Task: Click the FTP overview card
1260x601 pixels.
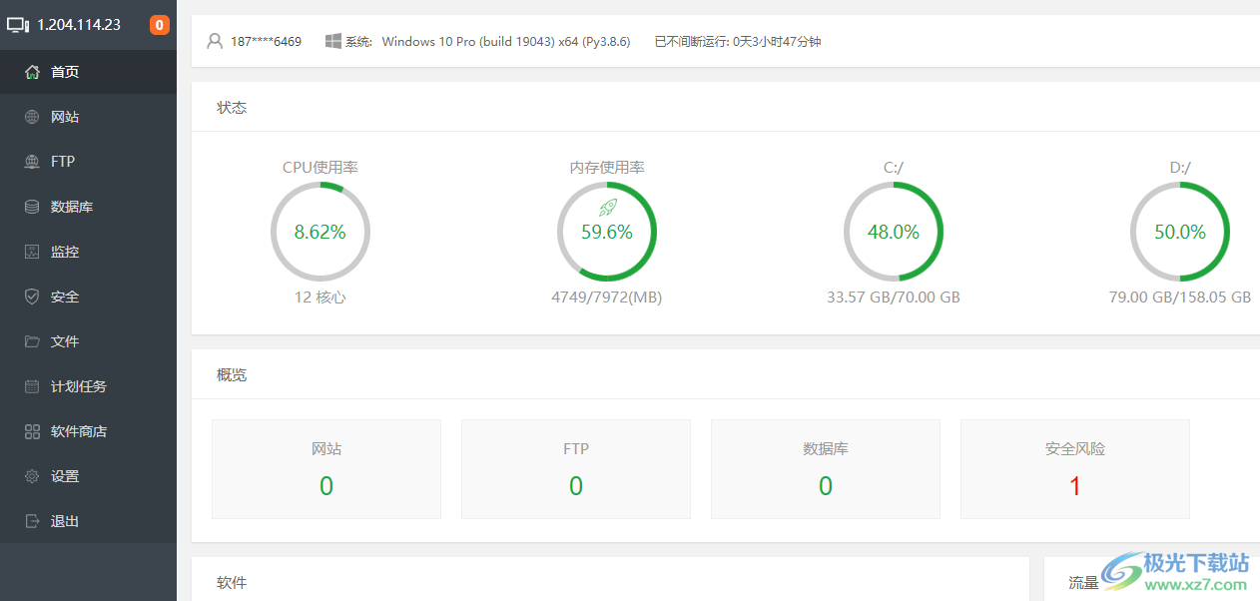Action: pos(576,469)
